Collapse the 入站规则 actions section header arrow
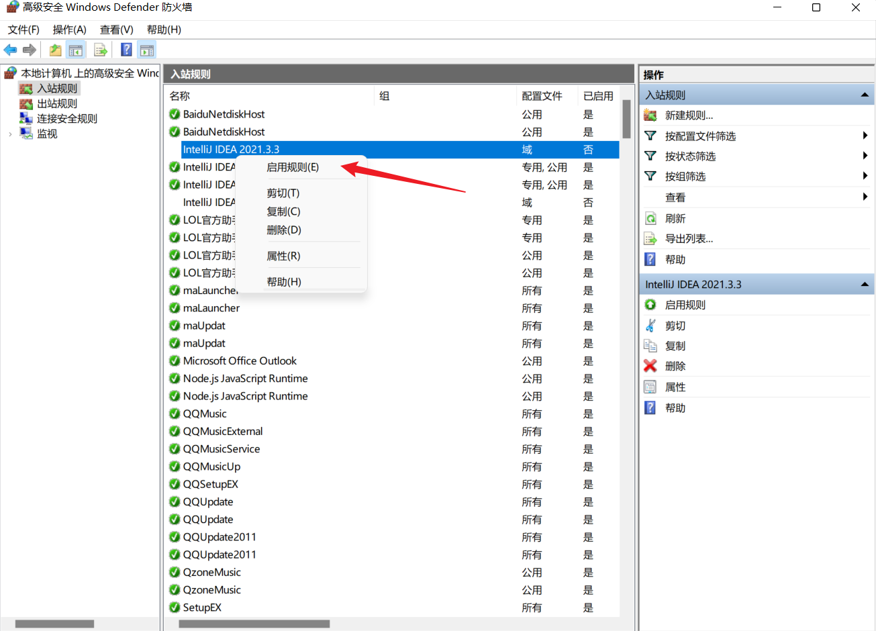This screenshot has width=876, height=631. (865, 95)
